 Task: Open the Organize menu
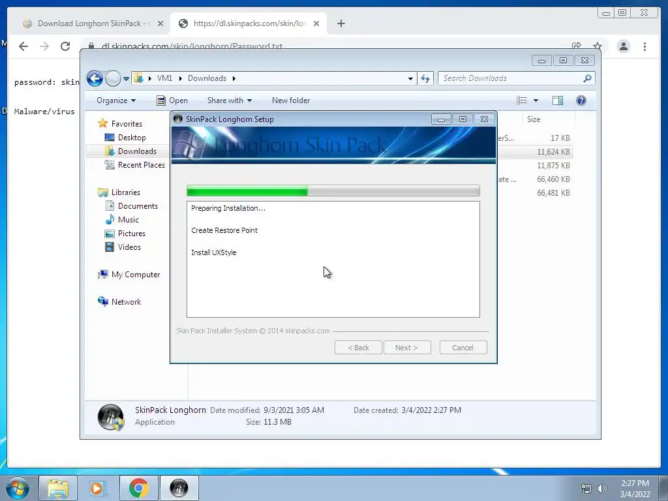[116, 100]
